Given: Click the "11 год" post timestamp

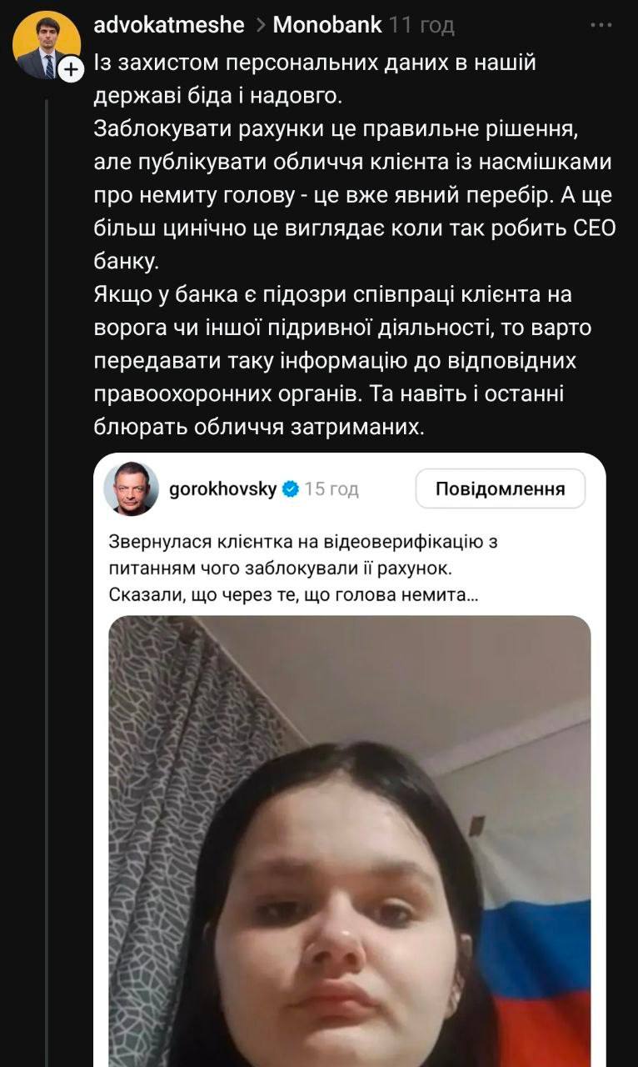Looking at the screenshot, I should (x=422, y=25).
